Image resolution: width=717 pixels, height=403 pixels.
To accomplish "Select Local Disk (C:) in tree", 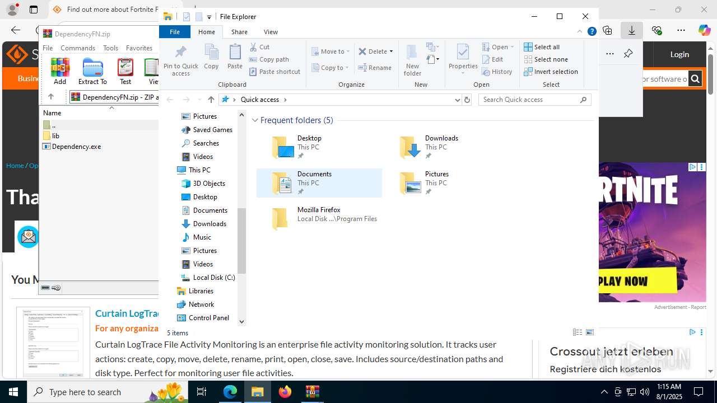I will point(208,278).
